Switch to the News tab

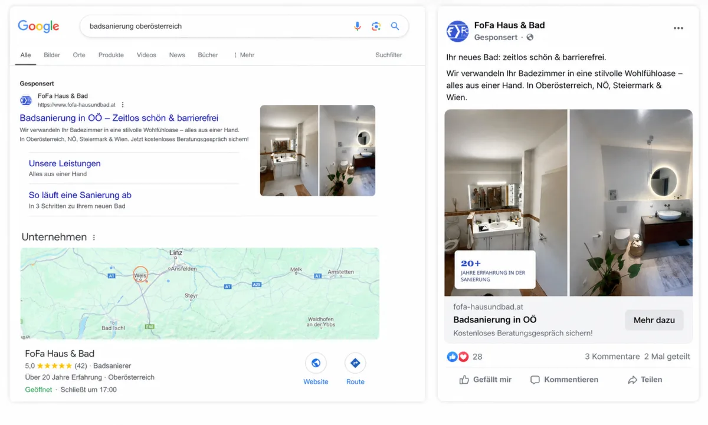[x=177, y=55]
